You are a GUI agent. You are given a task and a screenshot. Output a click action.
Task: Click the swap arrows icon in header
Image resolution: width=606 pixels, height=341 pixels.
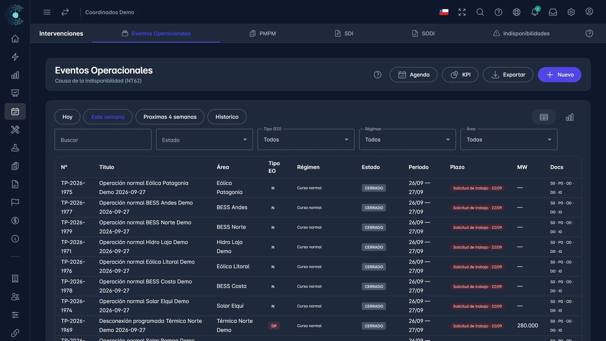(x=65, y=12)
